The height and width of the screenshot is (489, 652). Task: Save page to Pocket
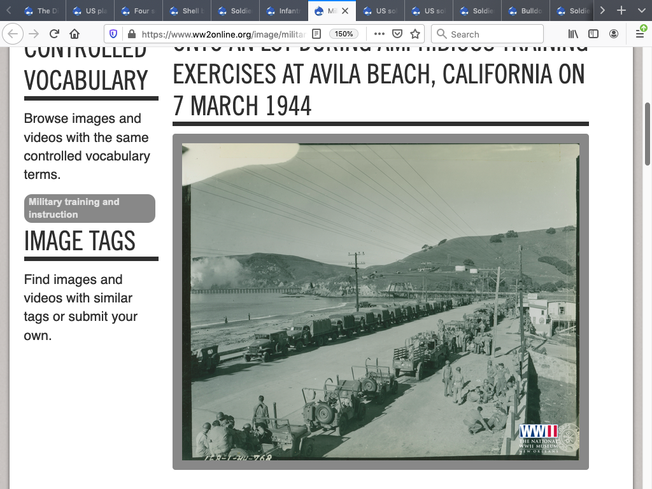pos(397,34)
